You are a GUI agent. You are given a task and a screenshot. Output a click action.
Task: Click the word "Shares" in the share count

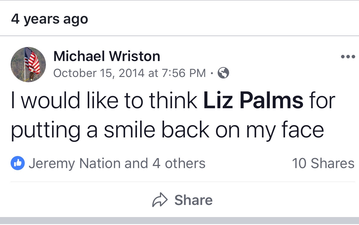pyautogui.click(x=332, y=163)
